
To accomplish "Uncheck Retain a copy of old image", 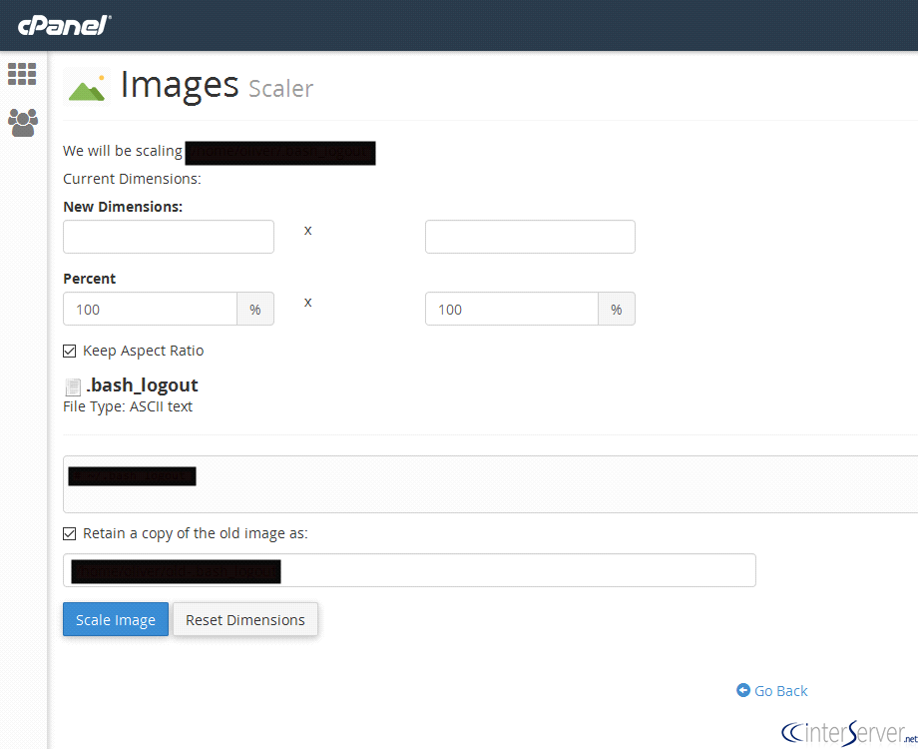I will pyautogui.click(x=69, y=534).
